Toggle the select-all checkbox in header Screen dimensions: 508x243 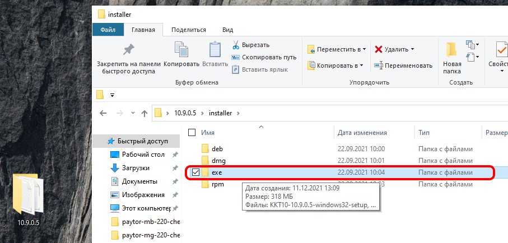tap(192, 133)
